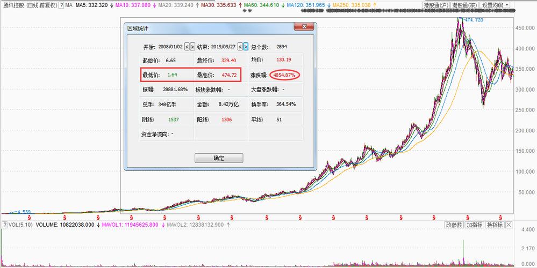Screen dimensions: 537x268
Task: Close the VOL indicator panel with its X
Action: point(509,225)
